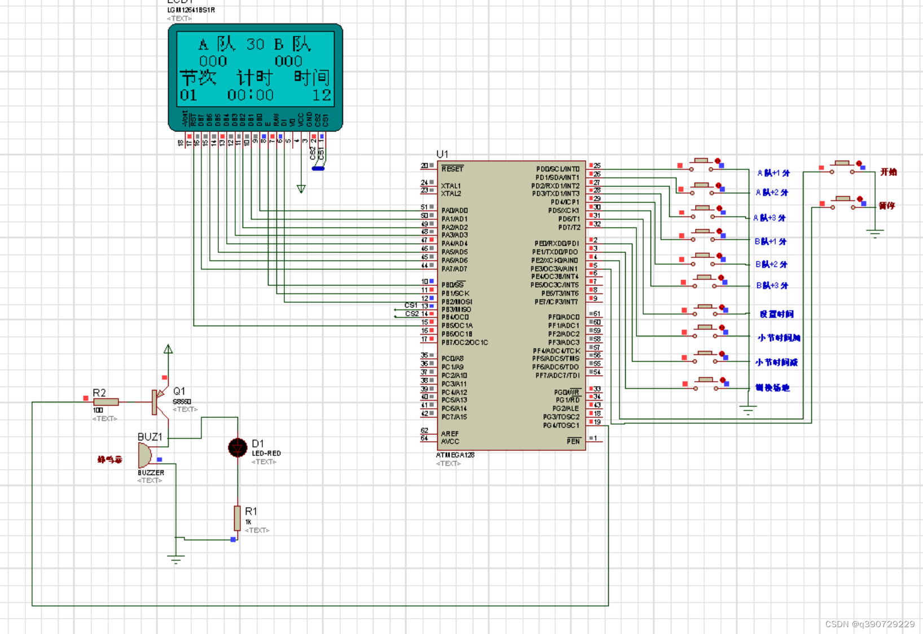Select the B队+2分 push button symbol
The image size is (923, 634).
pos(704,257)
